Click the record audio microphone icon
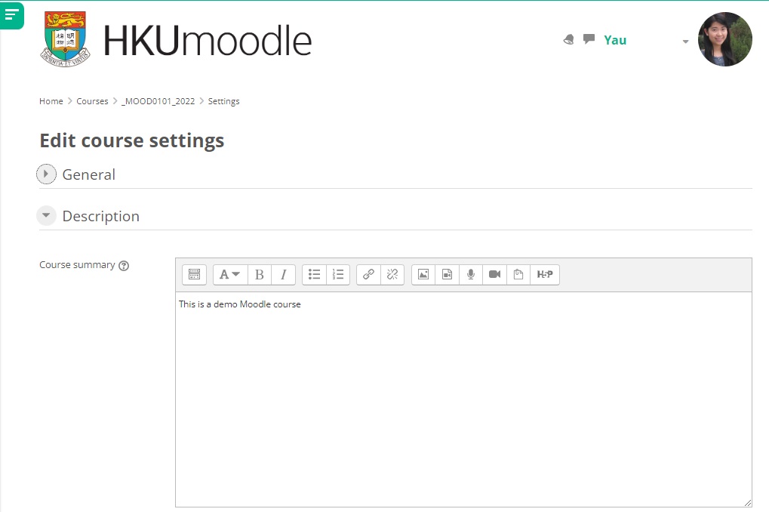The image size is (769, 512). [471, 275]
